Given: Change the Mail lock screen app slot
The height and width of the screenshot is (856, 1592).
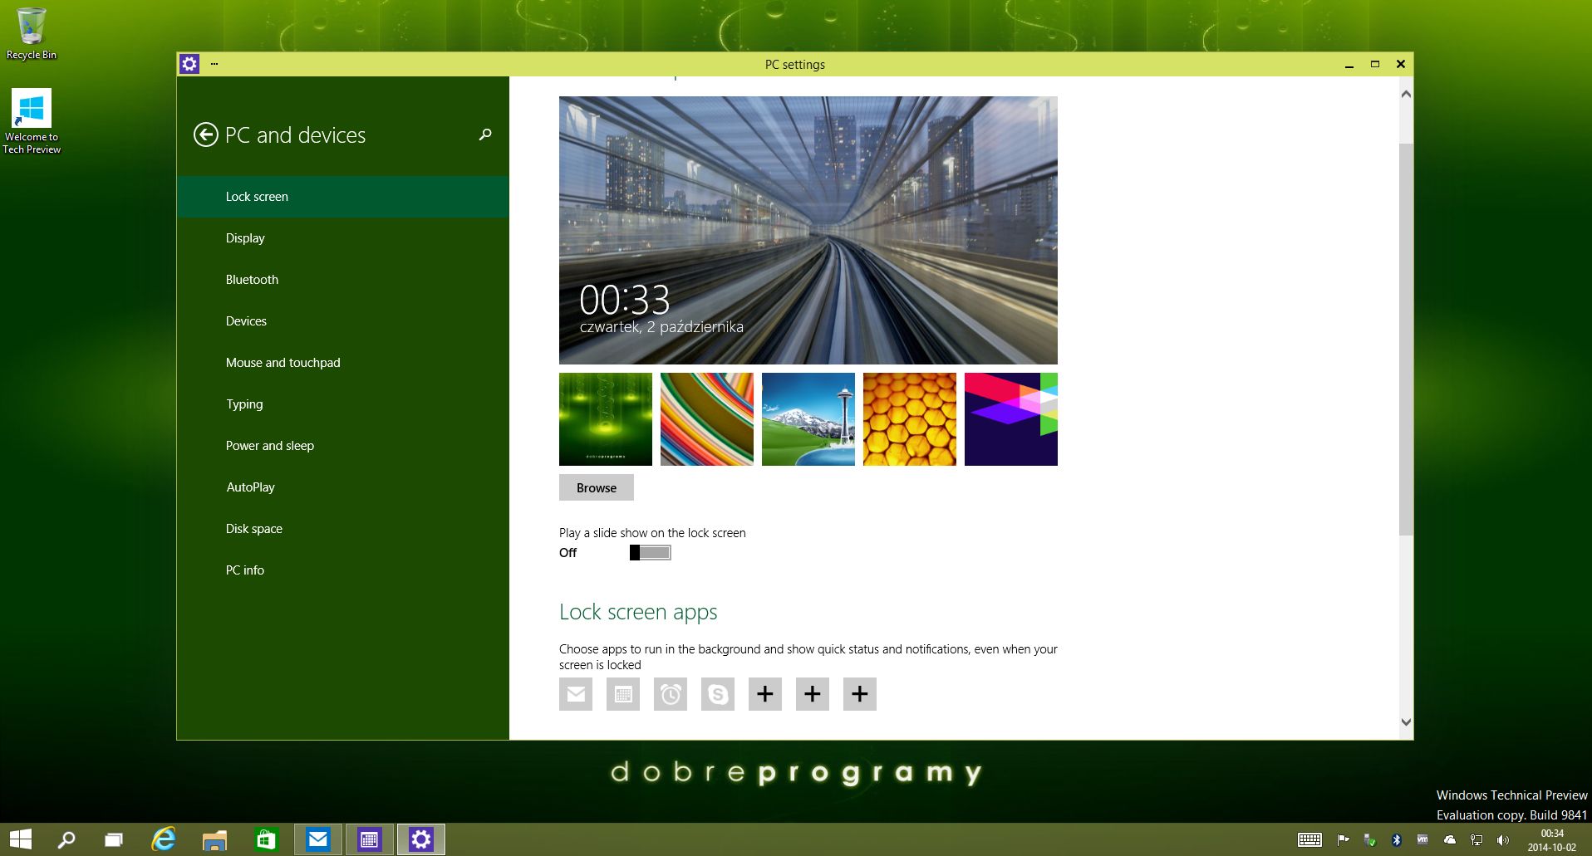Looking at the screenshot, I should point(576,694).
